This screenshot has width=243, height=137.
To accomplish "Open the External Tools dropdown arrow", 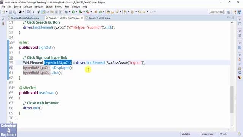I will pyautogui.click(x=91, y=12).
